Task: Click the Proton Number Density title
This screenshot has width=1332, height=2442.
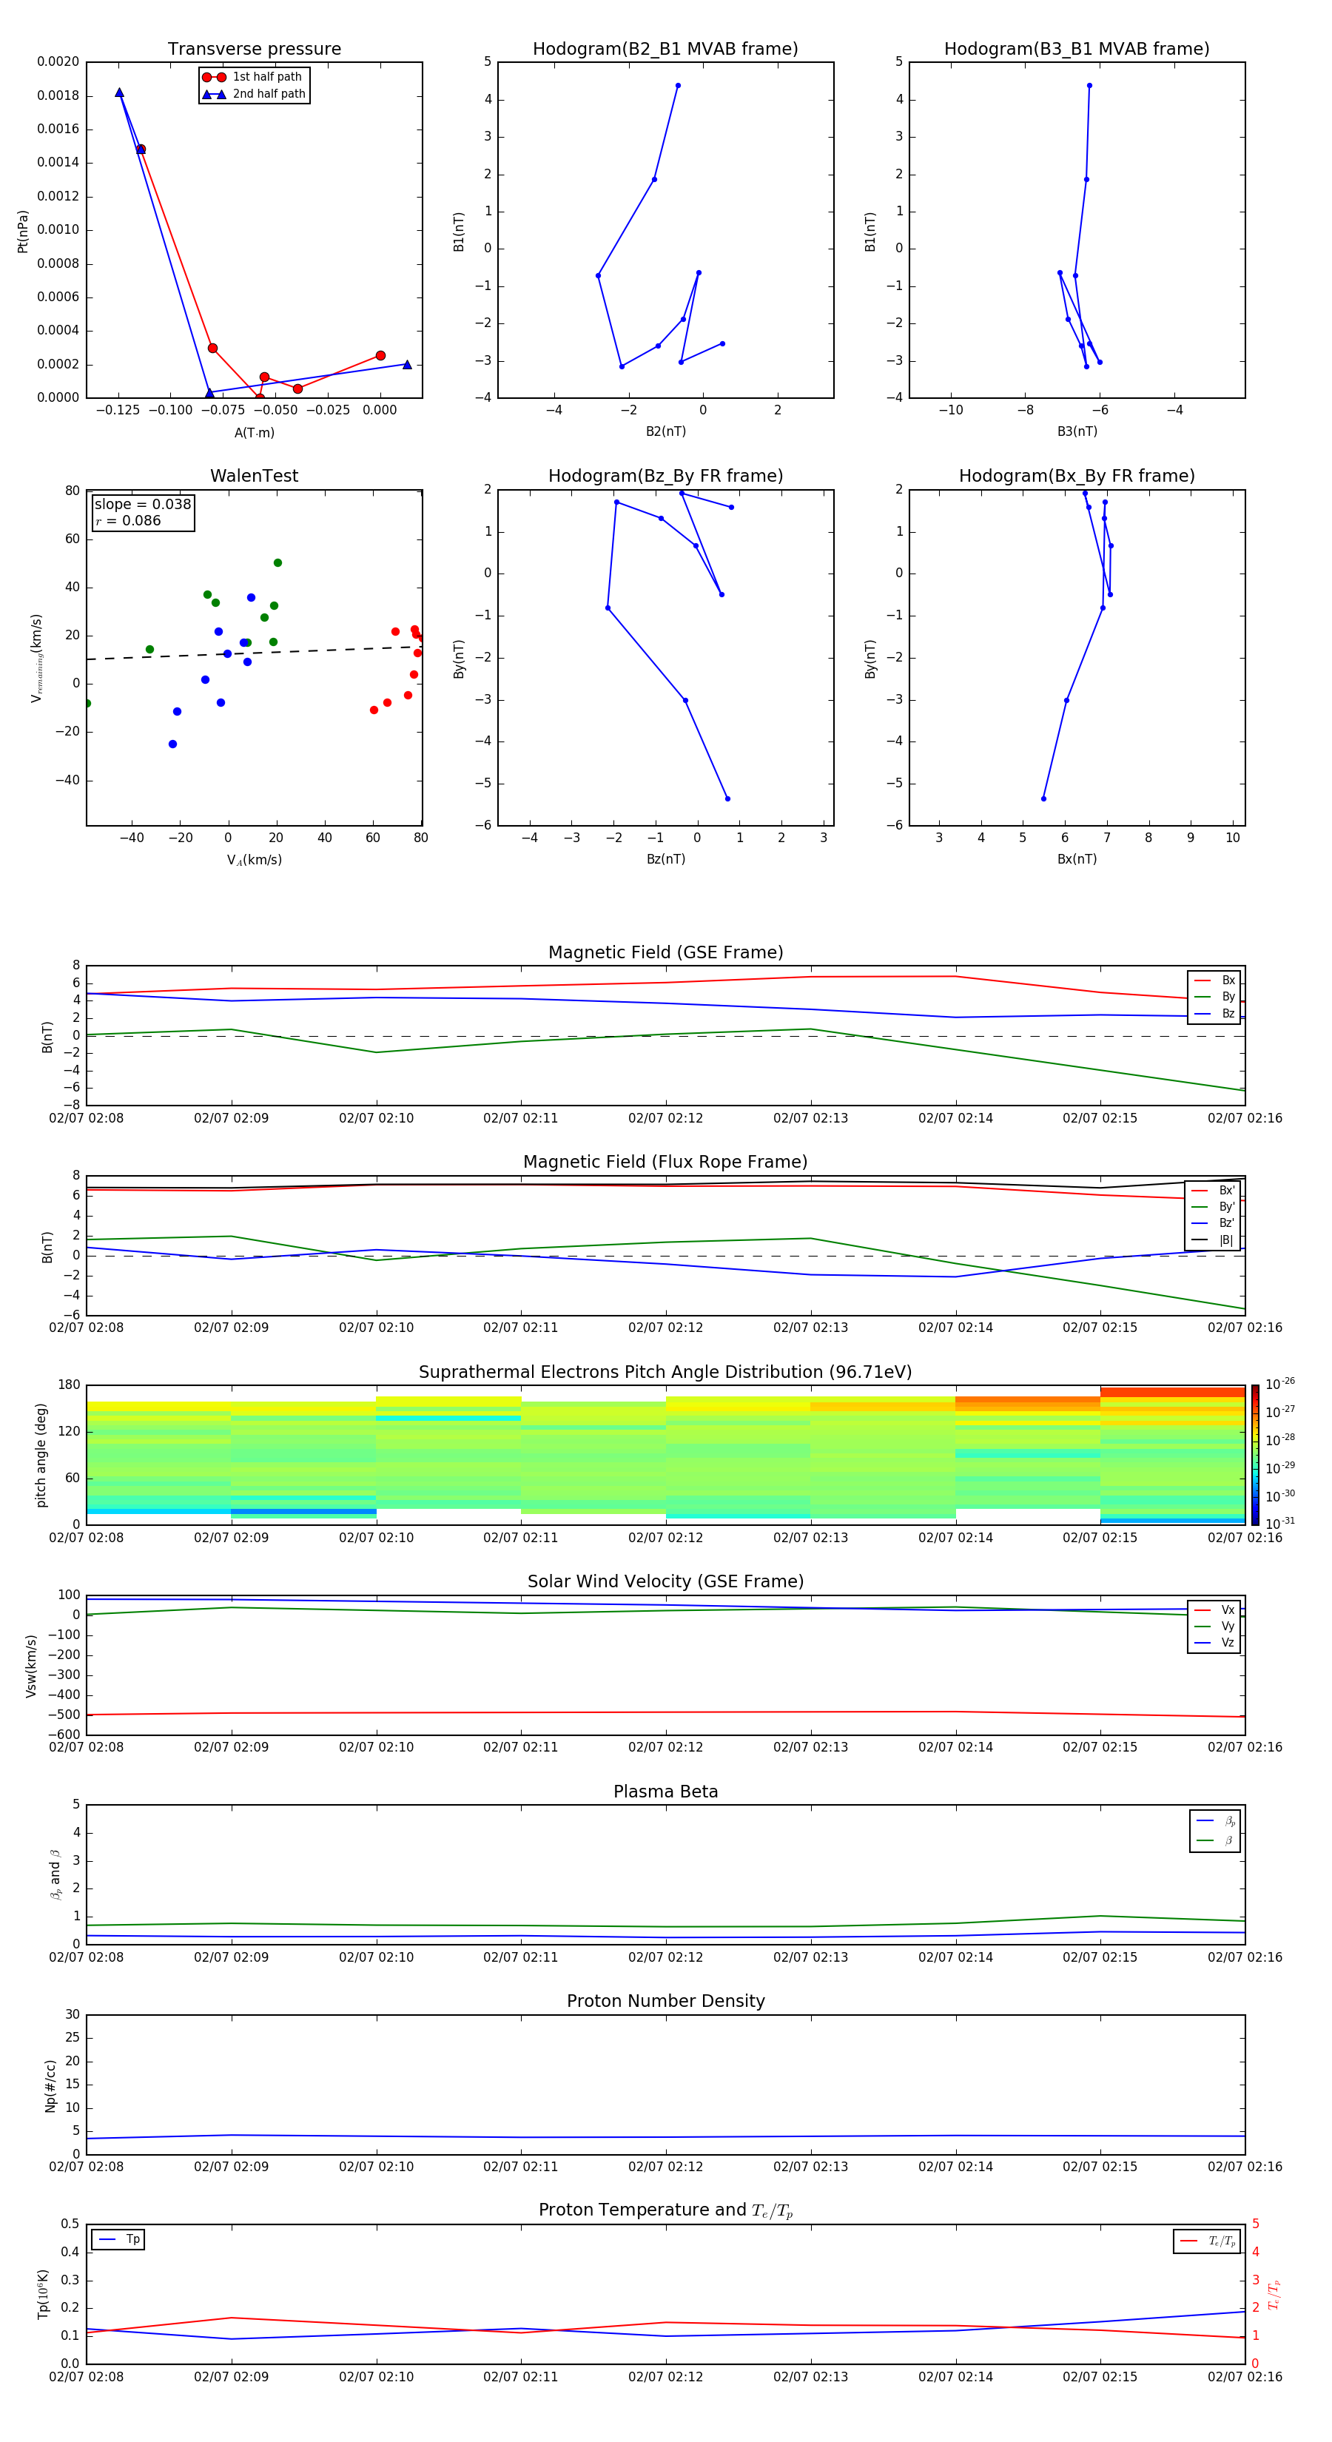Action: point(665,2001)
